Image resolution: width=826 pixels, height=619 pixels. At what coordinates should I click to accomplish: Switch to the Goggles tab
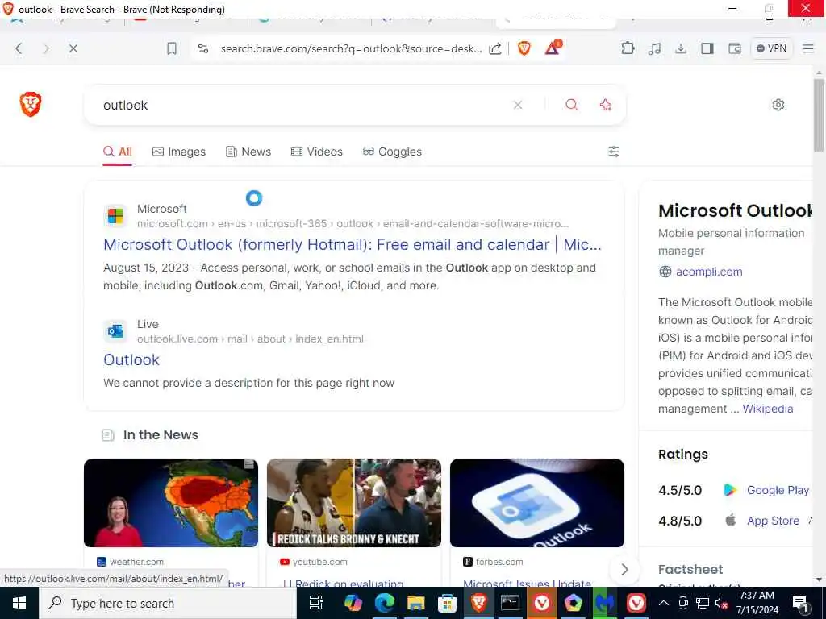coord(392,152)
